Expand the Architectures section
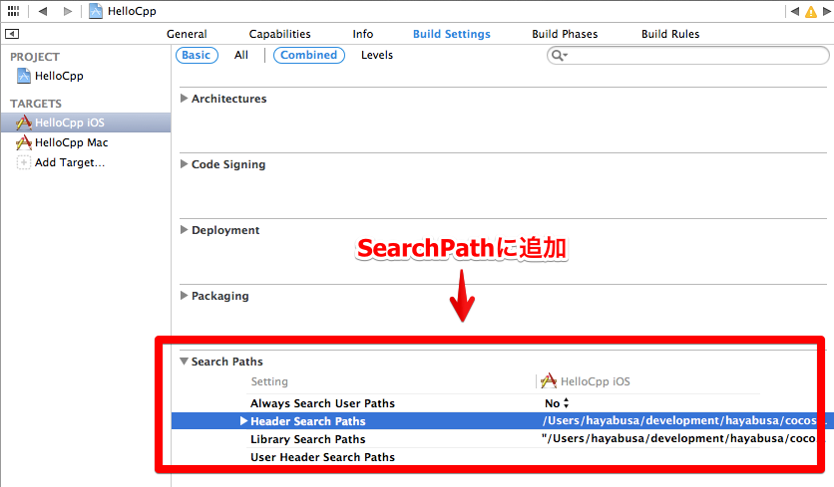Image resolution: width=834 pixels, height=487 pixels. [184, 99]
